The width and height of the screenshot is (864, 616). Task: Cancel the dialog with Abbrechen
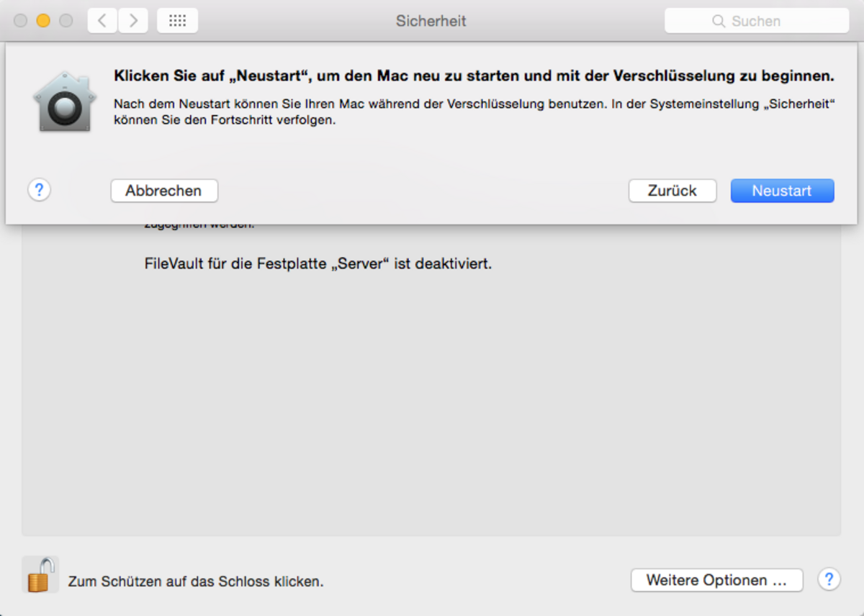pos(163,191)
